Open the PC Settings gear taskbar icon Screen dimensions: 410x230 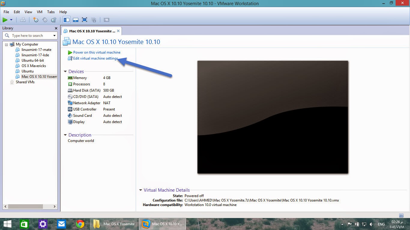[43, 224]
